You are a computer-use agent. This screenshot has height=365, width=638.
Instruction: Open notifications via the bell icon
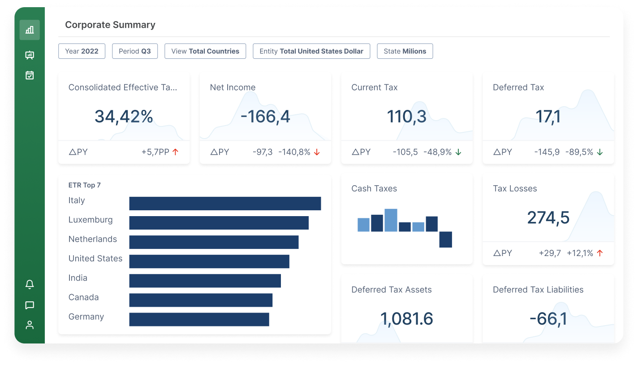[x=30, y=284]
